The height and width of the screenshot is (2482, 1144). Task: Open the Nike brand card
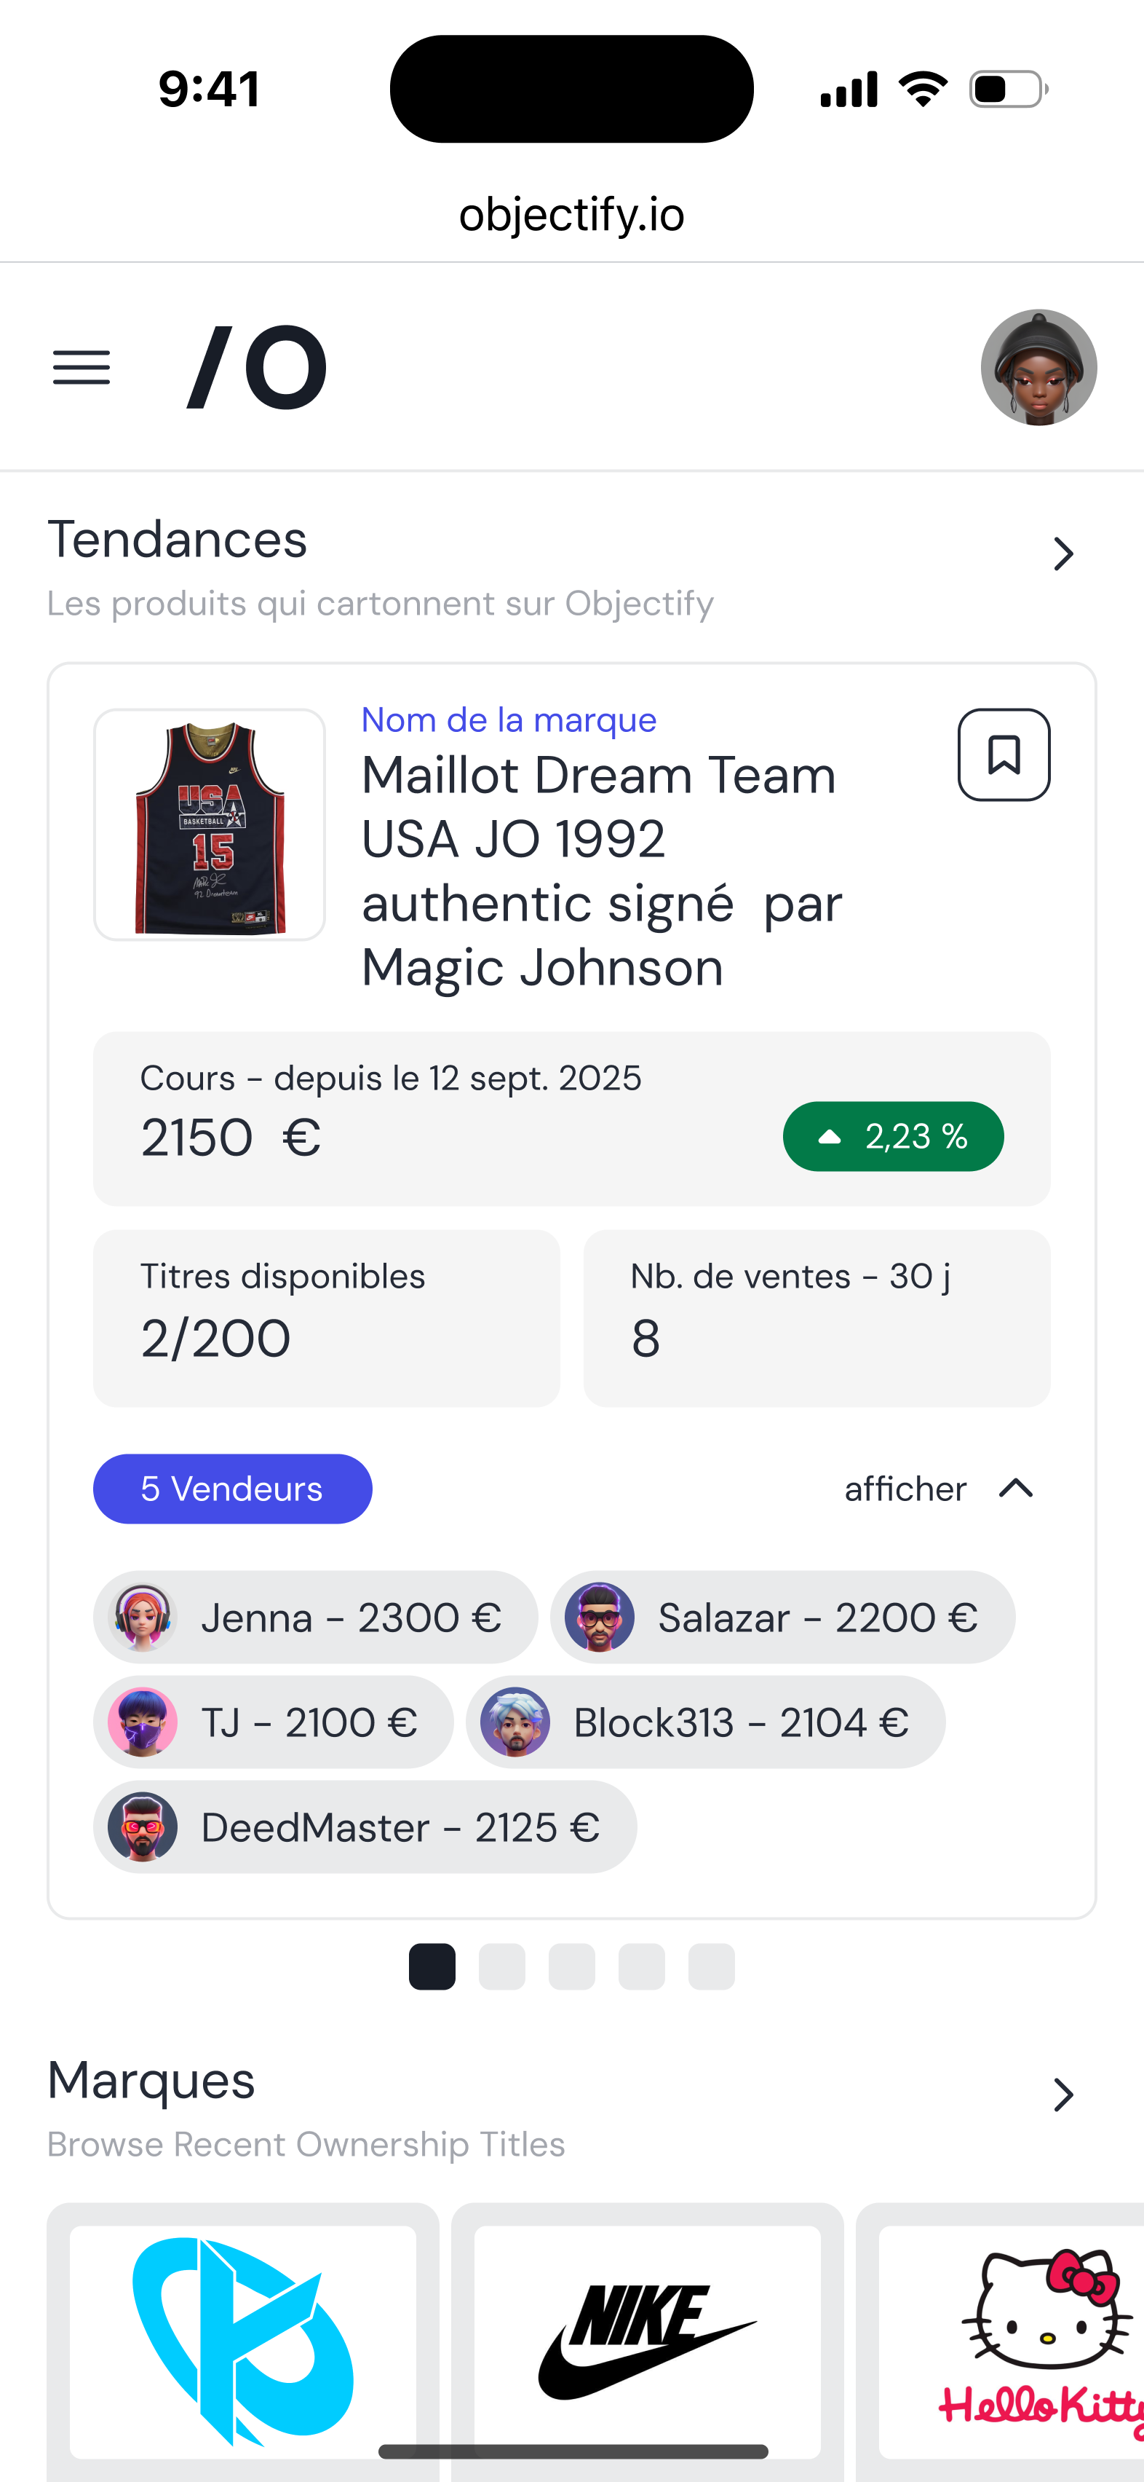coord(647,2341)
